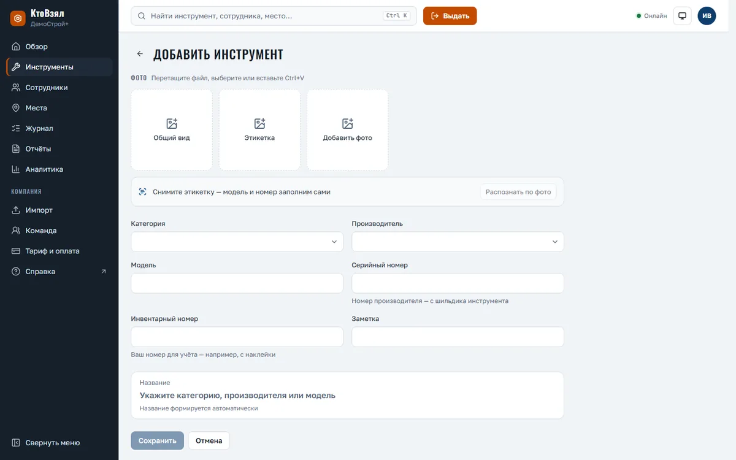Viewport: 736px width, 460px height.
Task: Open the Справка link
Action: (x=59, y=272)
